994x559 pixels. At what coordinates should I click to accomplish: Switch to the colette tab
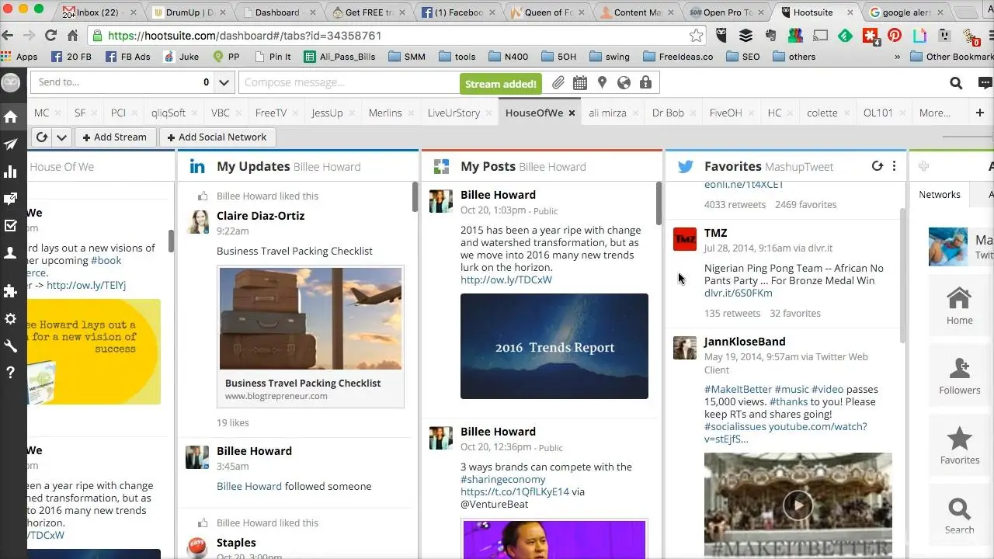click(822, 113)
